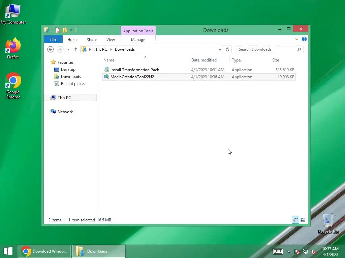Expand the address bar history dropdown
The width and height of the screenshot is (345, 258).
pyautogui.click(x=220, y=50)
